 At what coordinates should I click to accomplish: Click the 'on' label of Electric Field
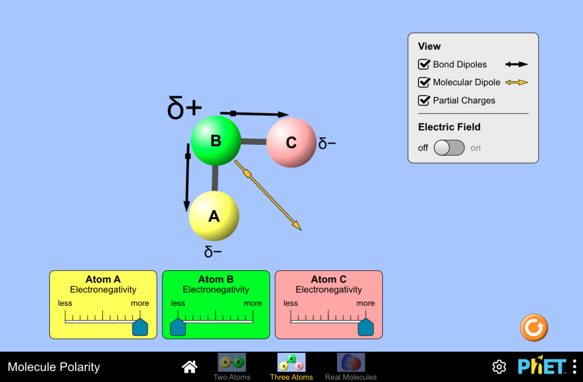pos(475,148)
